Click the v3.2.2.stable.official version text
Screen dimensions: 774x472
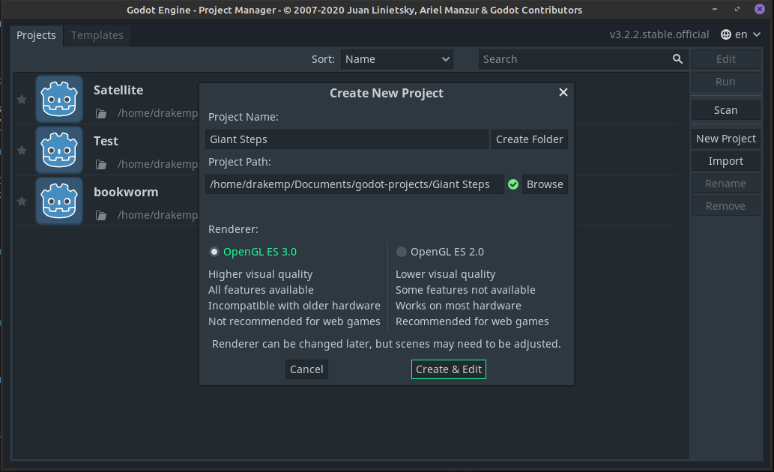click(x=659, y=34)
